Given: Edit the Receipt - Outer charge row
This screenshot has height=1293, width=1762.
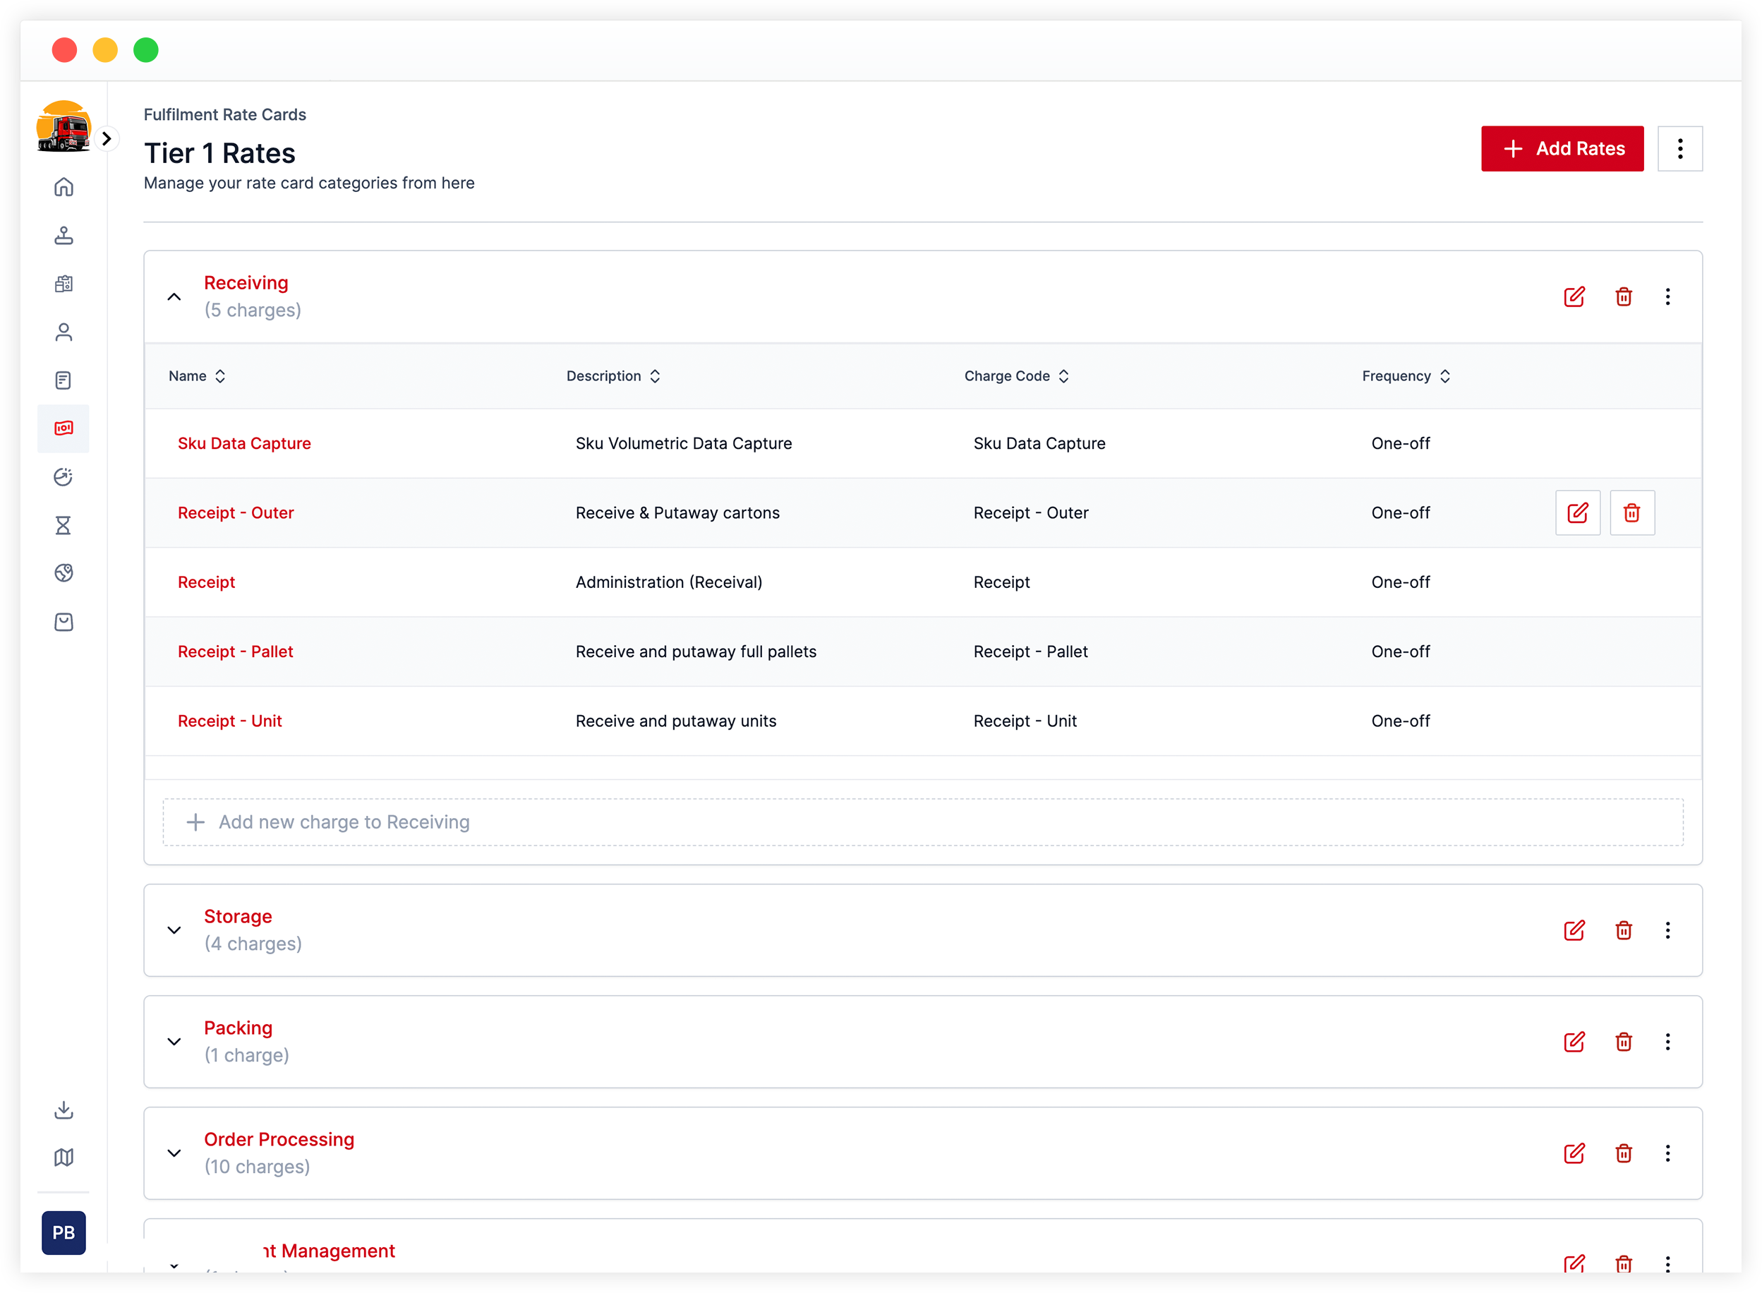Looking at the screenshot, I should (1577, 512).
